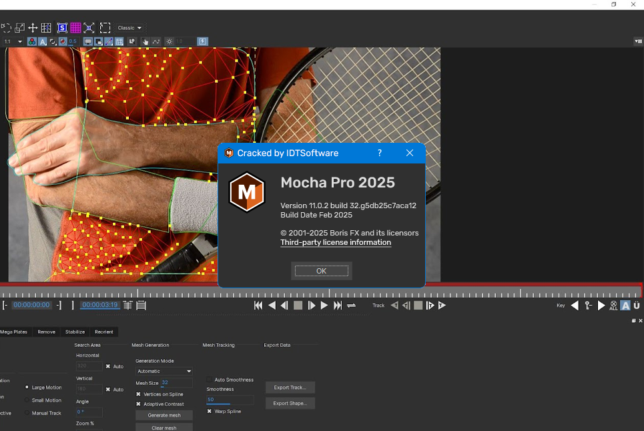Click the edit mesh grid tool
Viewport: 644px width, 431px height.
pos(47,28)
